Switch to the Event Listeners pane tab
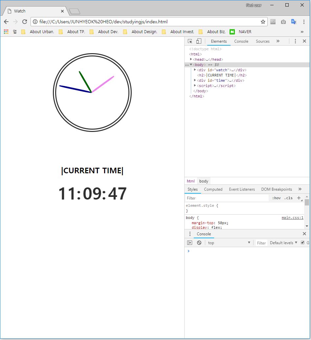 pos(242,189)
